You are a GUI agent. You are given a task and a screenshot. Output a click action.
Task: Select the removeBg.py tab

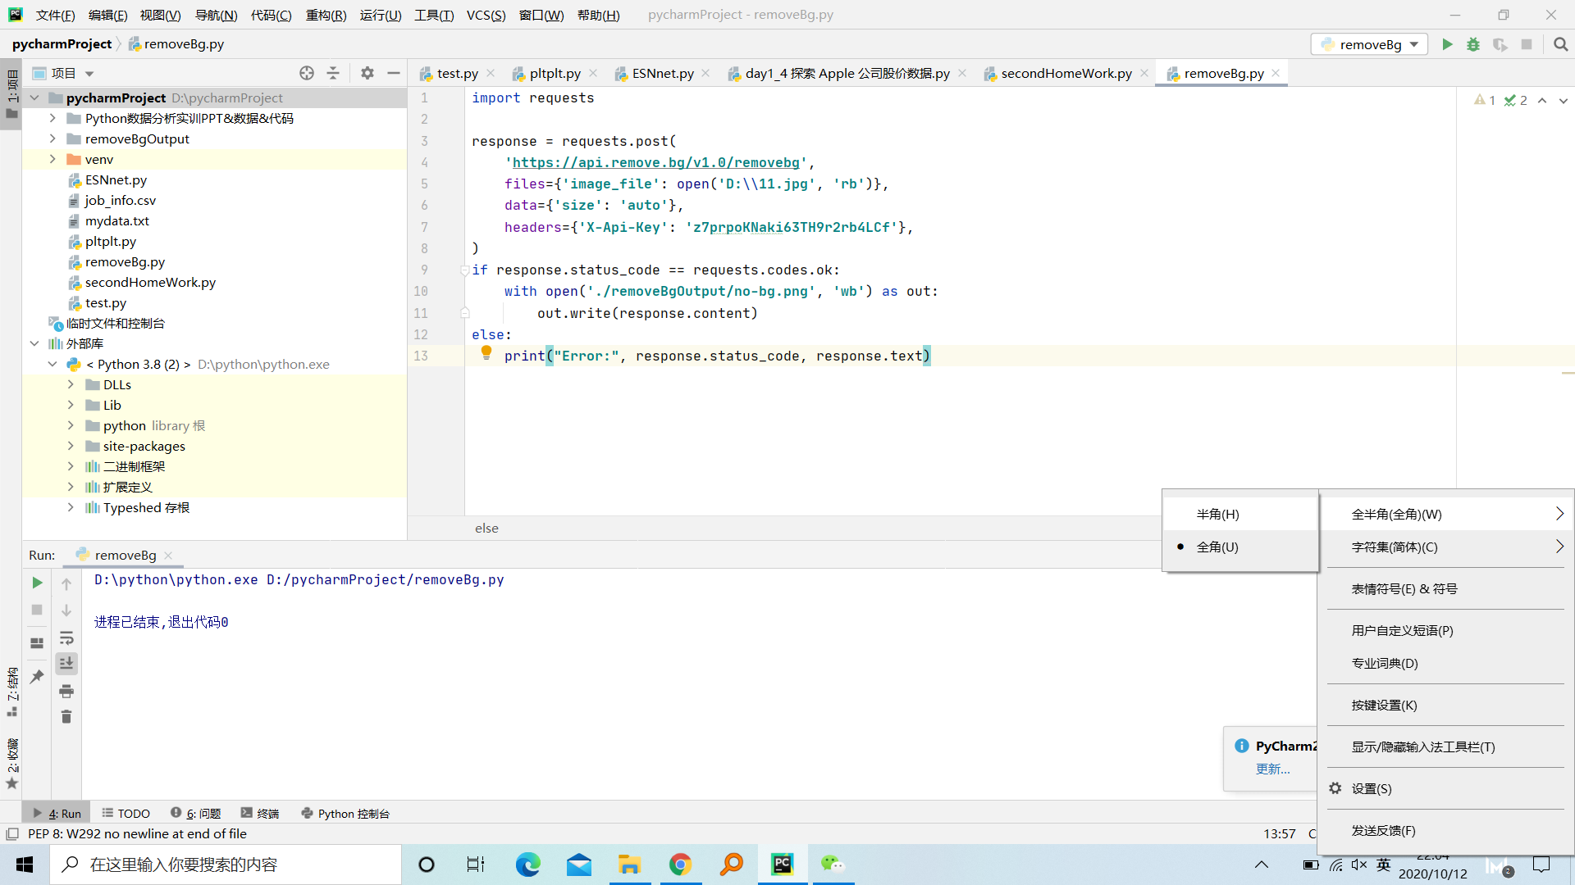click(1223, 72)
